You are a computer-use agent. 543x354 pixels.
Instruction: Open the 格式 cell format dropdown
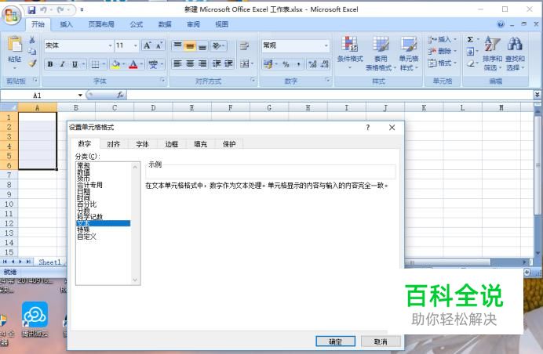pos(441,63)
